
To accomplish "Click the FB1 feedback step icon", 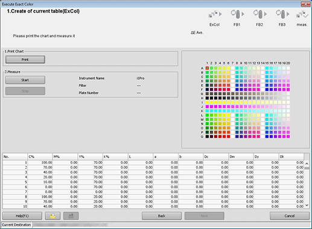I will (237, 15).
